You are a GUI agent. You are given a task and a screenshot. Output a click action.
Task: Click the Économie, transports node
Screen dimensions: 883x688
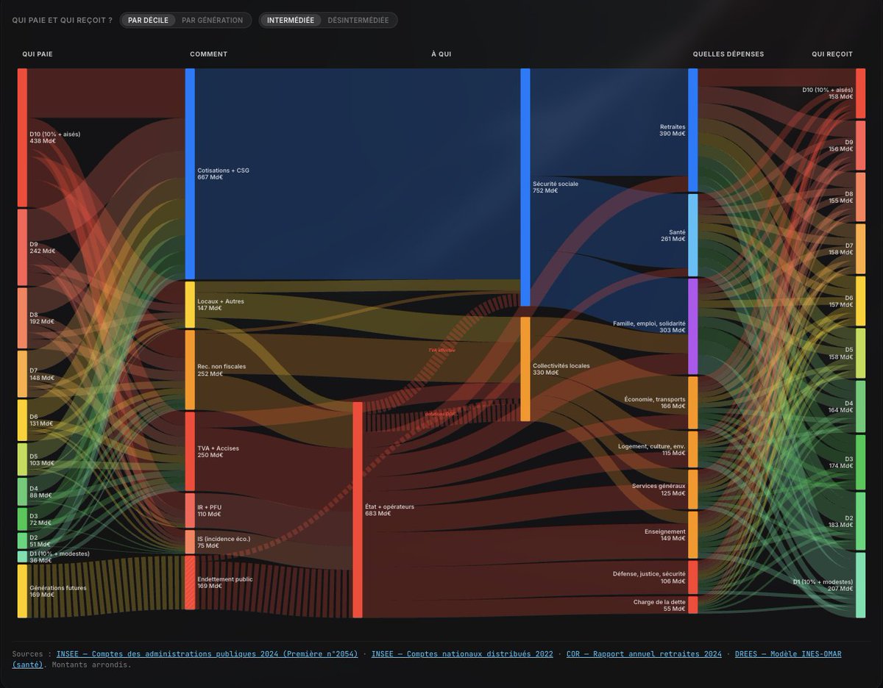click(x=692, y=403)
